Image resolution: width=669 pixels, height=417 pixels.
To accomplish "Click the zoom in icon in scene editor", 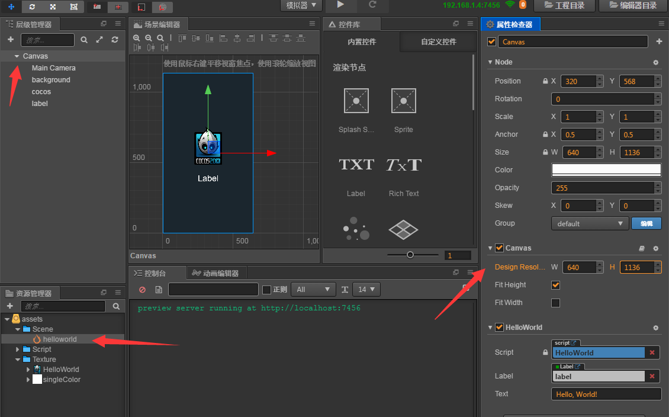I will pyautogui.click(x=137, y=38).
